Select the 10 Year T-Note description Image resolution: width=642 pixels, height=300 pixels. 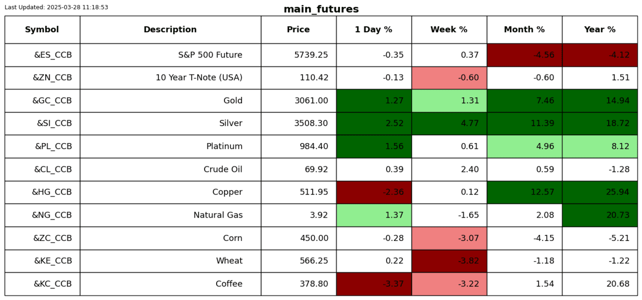pyautogui.click(x=199, y=78)
